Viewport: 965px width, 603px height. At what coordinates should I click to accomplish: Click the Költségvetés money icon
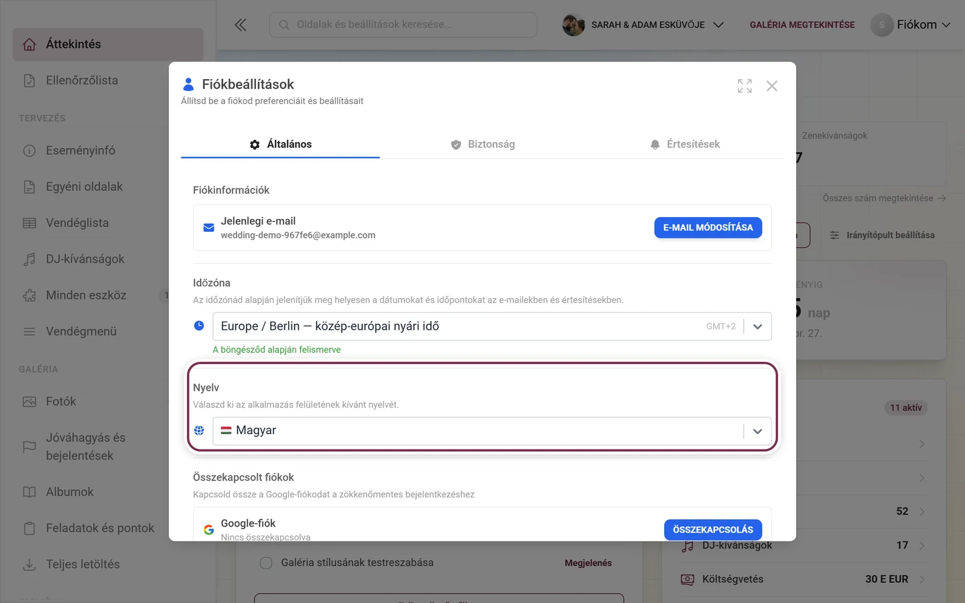(x=688, y=580)
